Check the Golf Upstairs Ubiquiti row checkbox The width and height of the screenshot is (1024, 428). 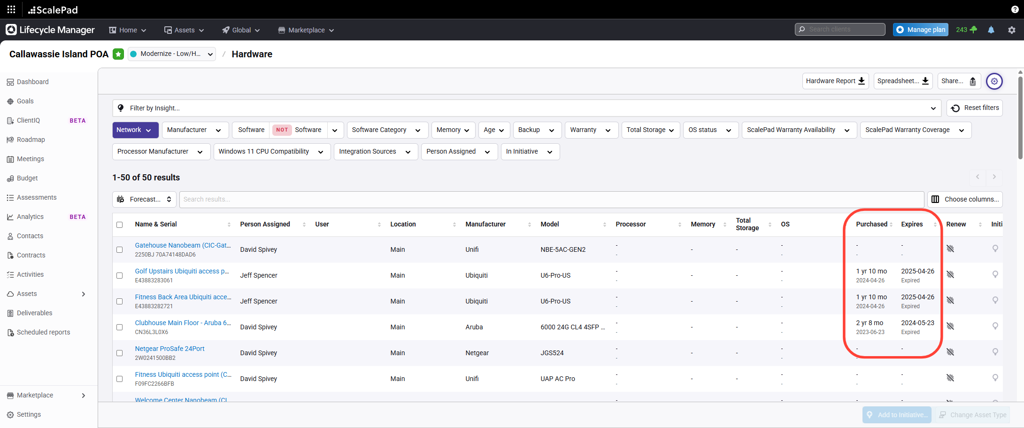tap(120, 275)
